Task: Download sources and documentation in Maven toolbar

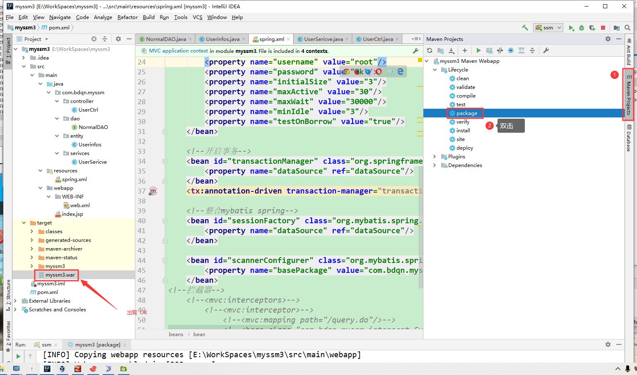Action: coord(451,50)
